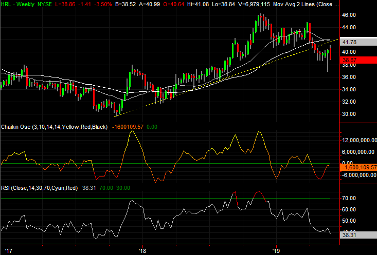Click the 30.00 price axis label
Screen dimensions: 377x255
pos(349,114)
